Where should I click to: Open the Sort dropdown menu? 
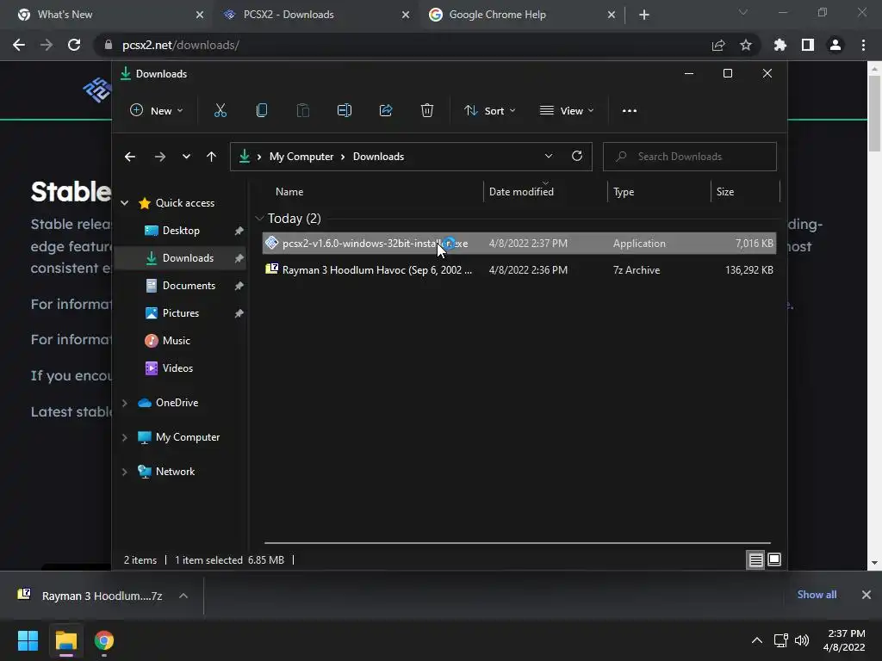click(x=489, y=111)
